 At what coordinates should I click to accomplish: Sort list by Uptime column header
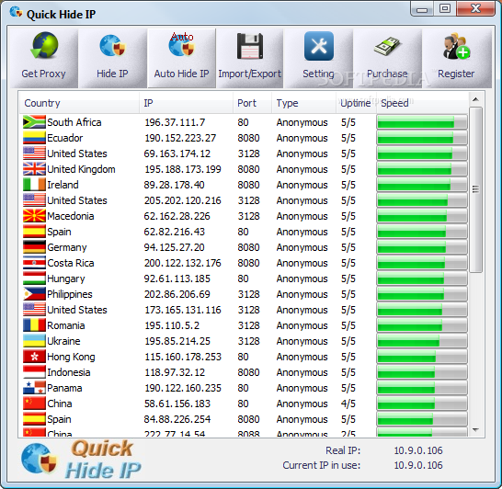point(356,103)
